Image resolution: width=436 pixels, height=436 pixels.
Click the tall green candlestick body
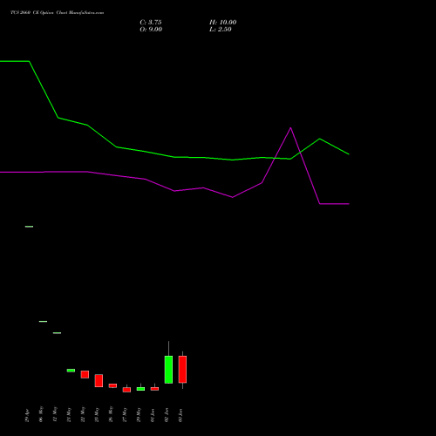[x=168, y=370]
